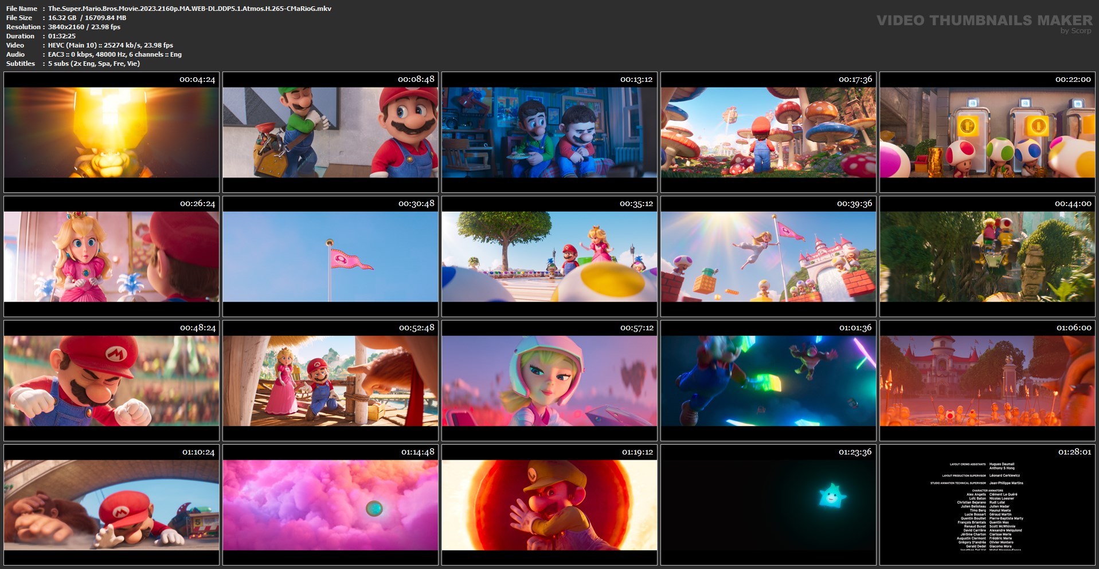This screenshot has height=569, width=1099.
Task: Click the HEVC (Main 10) video info
Action: (111, 45)
